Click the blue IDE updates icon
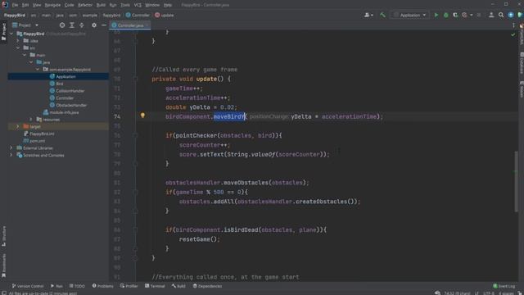The image size is (524, 295). point(511,15)
